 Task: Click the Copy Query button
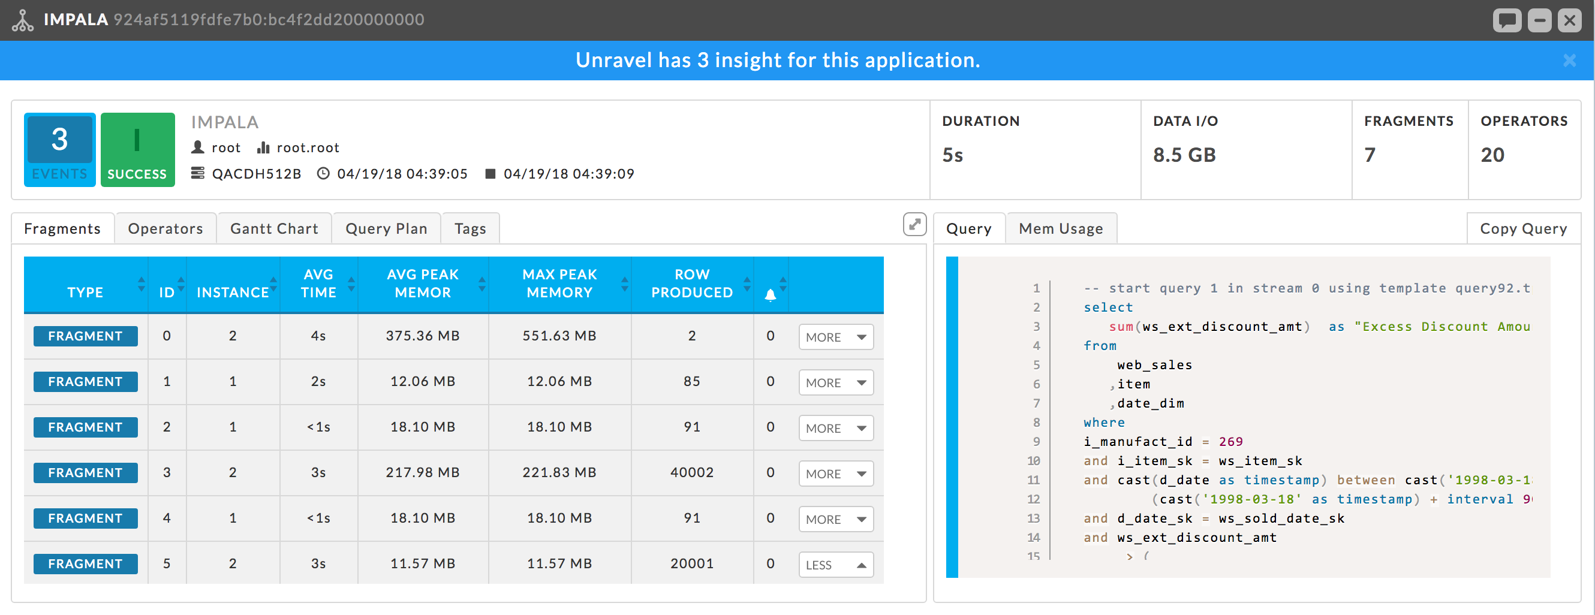pos(1523,228)
